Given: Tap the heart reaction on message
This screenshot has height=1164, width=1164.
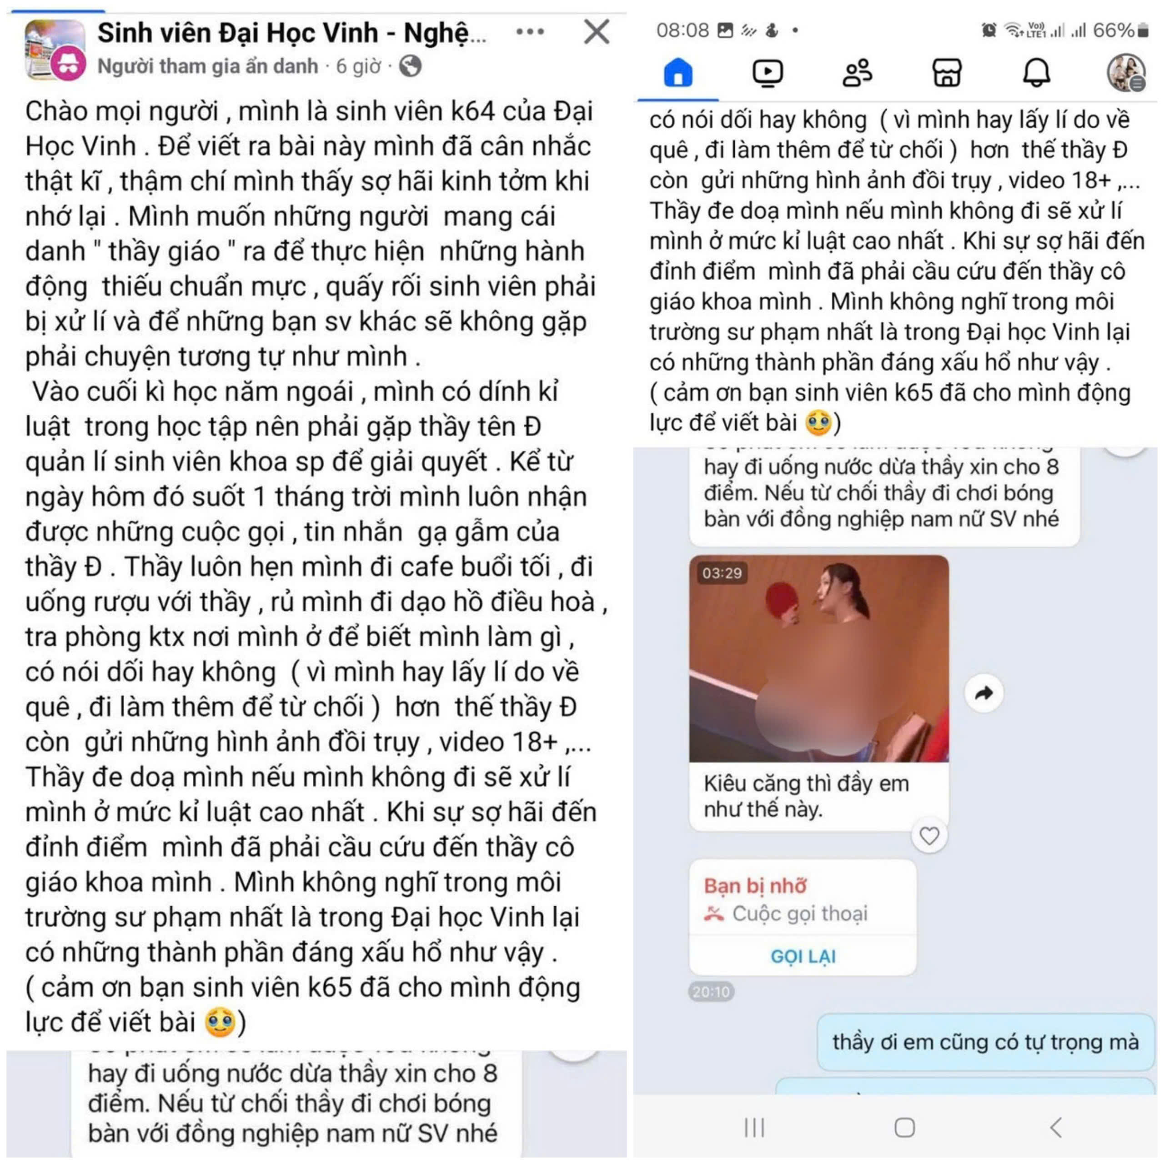Looking at the screenshot, I should point(929,835).
